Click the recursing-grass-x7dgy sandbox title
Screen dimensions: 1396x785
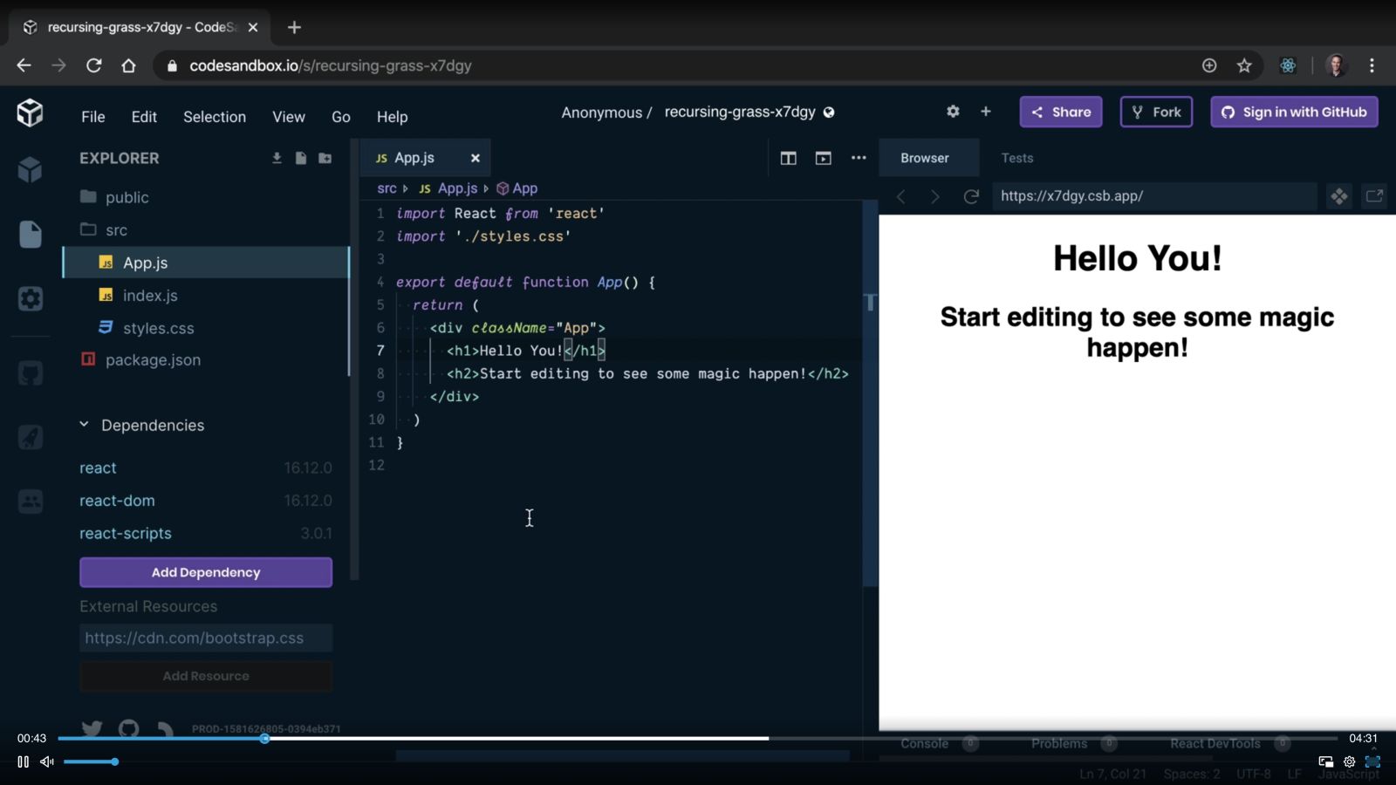click(x=740, y=112)
